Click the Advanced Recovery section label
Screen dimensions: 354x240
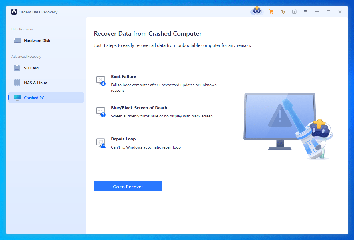[26, 57]
